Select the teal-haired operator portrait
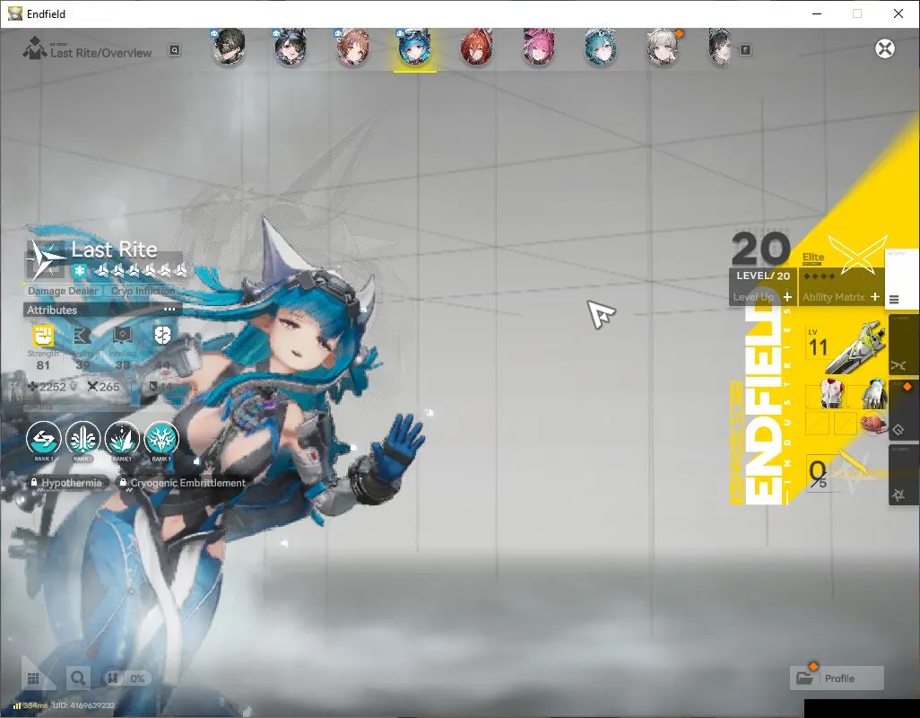 tap(600, 48)
